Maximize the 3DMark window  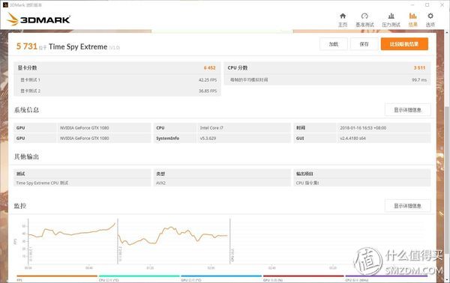pos(427,5)
